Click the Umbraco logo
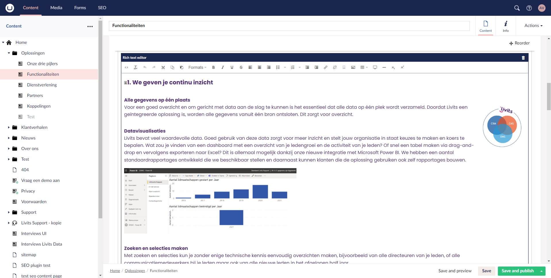This screenshot has height=278, width=551. [x=10, y=8]
